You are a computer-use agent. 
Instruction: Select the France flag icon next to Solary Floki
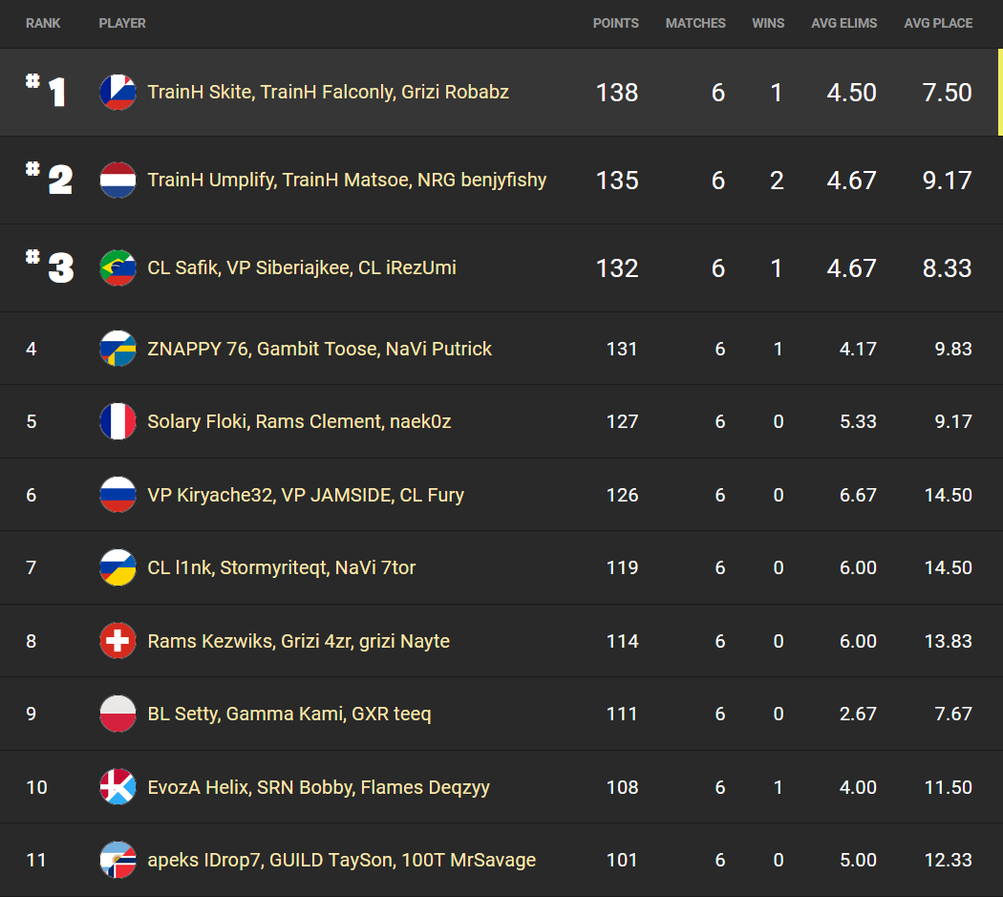coord(117,421)
